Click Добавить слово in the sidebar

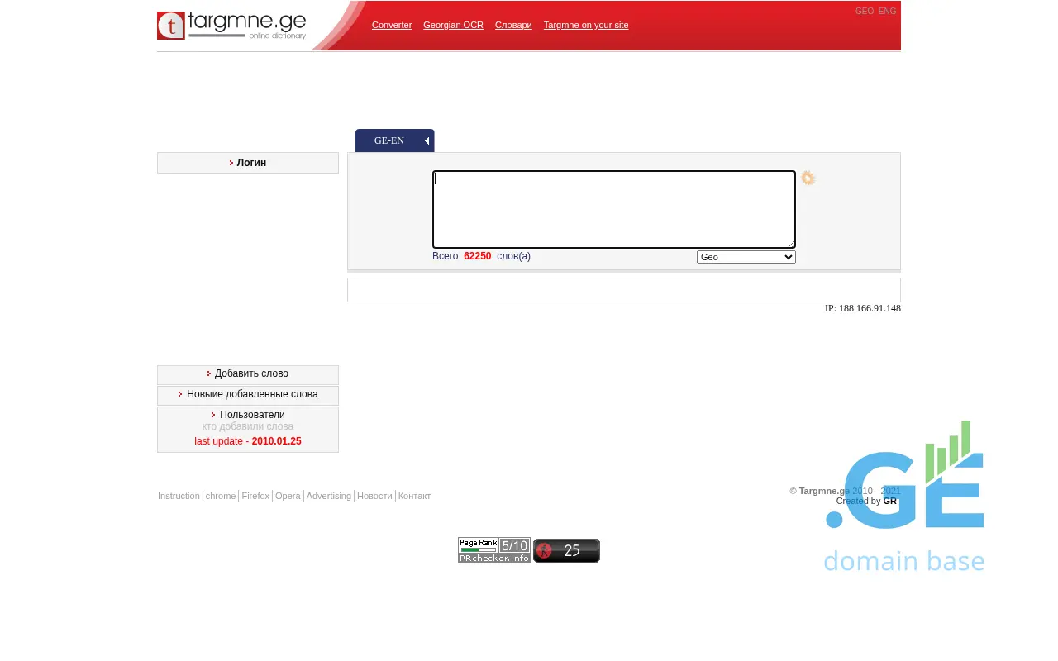pos(251,373)
